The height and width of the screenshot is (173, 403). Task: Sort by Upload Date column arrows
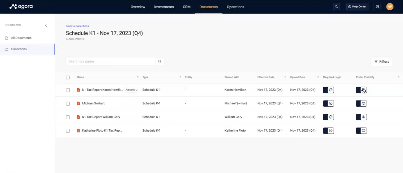[318, 77]
